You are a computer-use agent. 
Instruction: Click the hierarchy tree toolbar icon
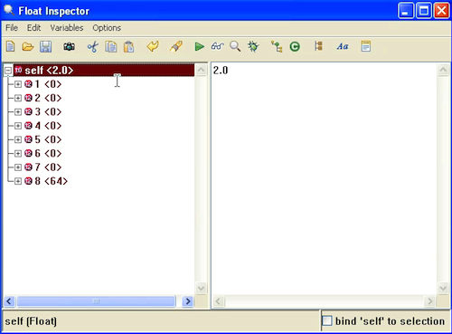[x=277, y=47]
